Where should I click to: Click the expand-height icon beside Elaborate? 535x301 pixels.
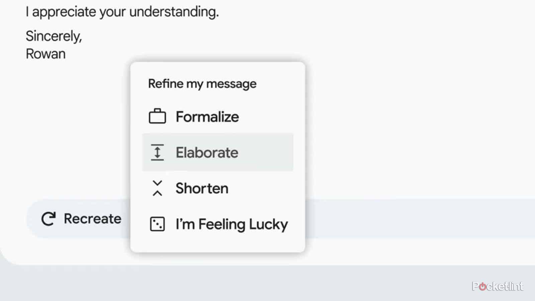tap(157, 153)
